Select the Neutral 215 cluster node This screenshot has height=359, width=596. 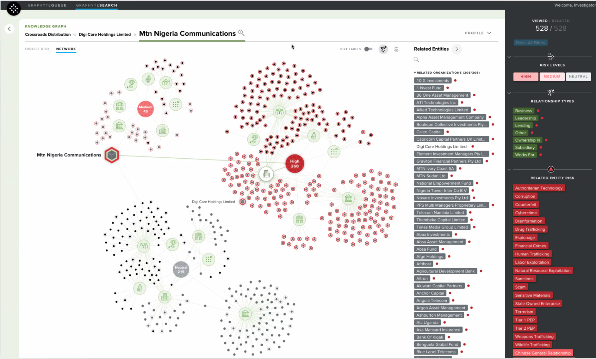(181, 269)
